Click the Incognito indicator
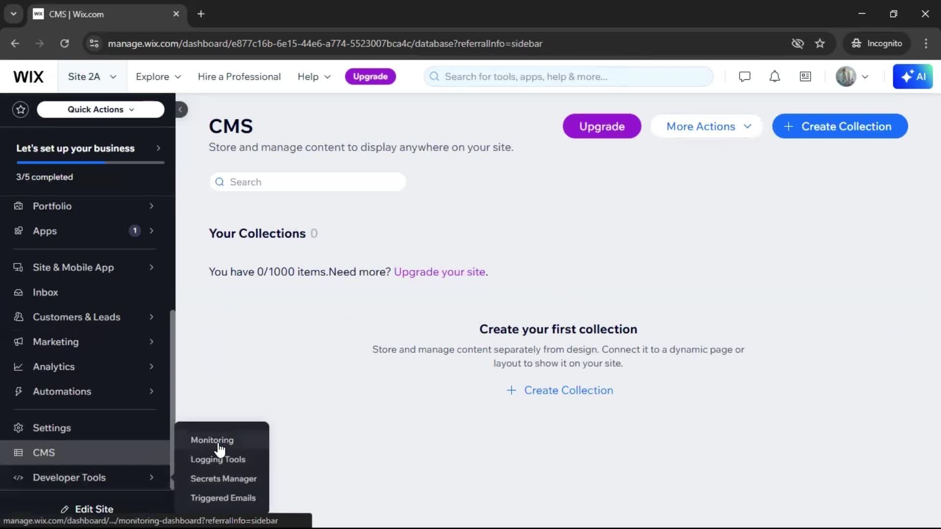941x529 pixels. pos(877,44)
